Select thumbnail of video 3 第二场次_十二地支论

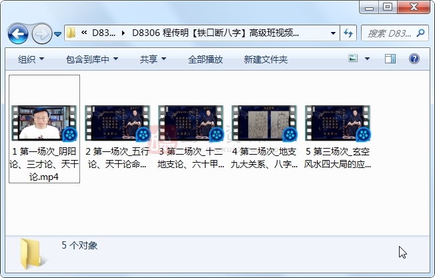click(x=191, y=123)
